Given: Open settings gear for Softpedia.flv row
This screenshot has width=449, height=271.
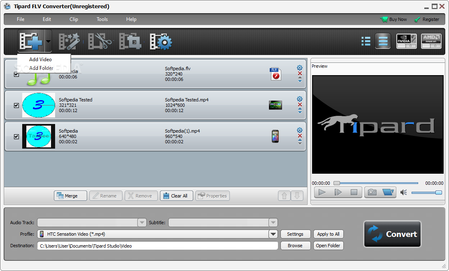Looking at the screenshot, I should pos(299,68).
